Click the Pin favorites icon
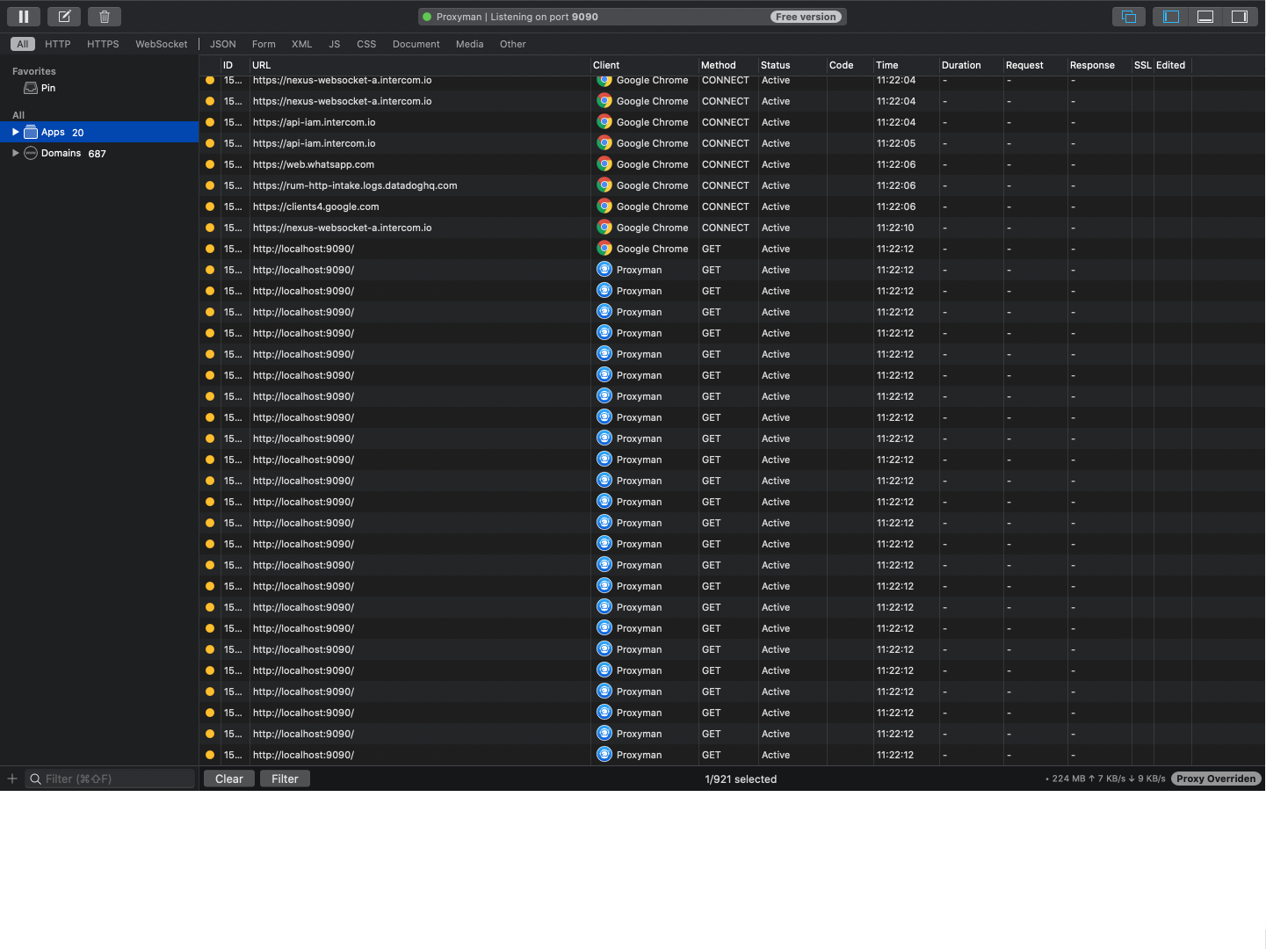The height and width of the screenshot is (949, 1266). pos(29,88)
